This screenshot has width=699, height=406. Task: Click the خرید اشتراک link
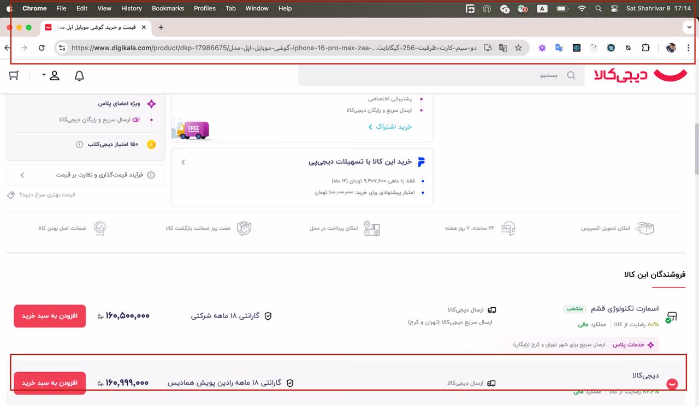(x=390, y=127)
